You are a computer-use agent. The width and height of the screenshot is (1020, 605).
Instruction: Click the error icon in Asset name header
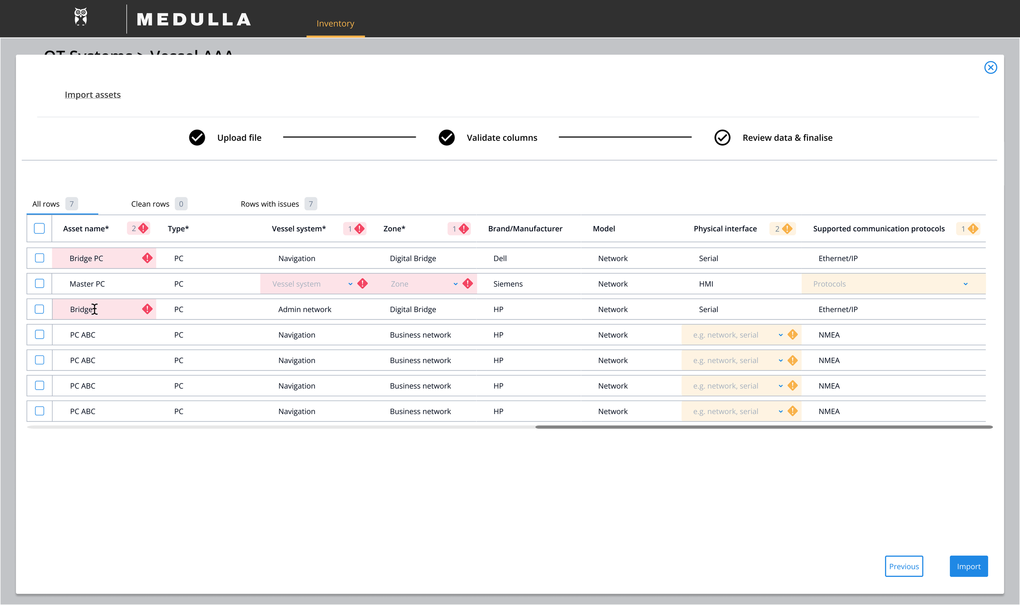click(143, 228)
